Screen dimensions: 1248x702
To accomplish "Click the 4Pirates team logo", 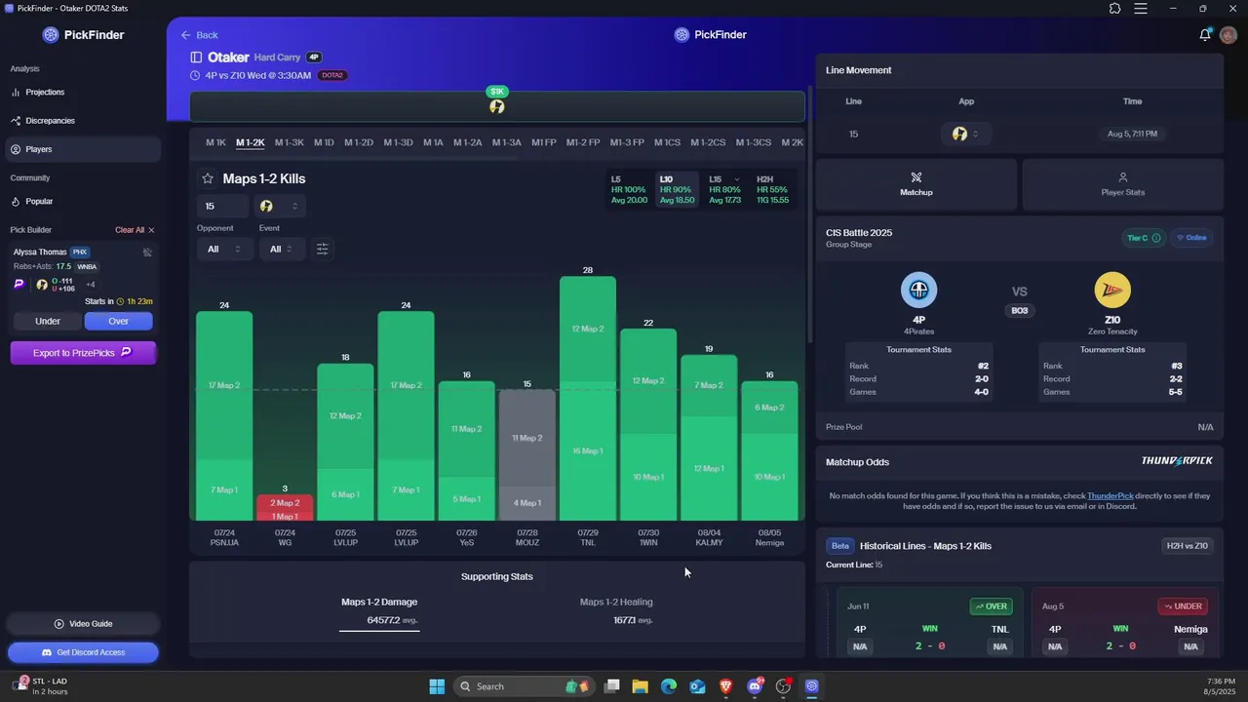I will [918, 290].
